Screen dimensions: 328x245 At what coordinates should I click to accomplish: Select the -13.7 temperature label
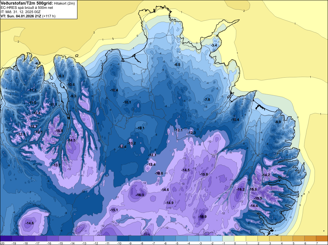click(56, 165)
